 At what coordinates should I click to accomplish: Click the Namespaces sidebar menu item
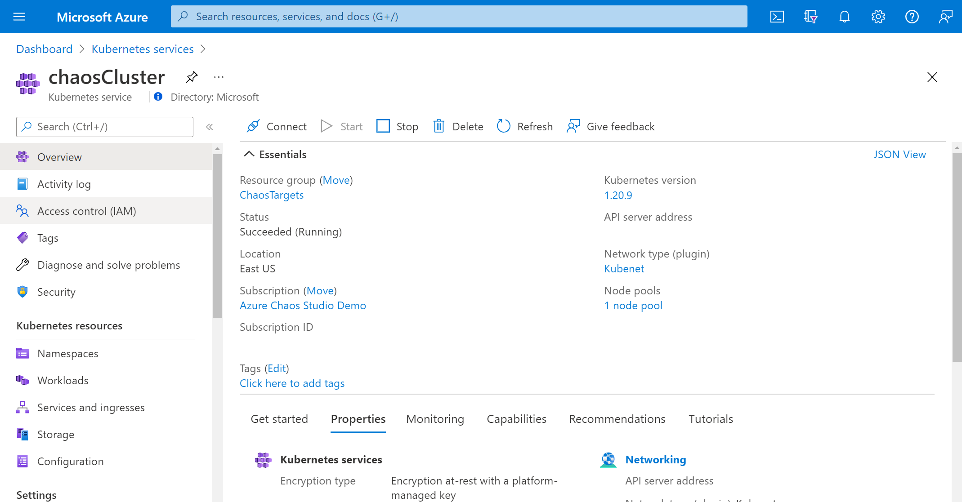click(67, 353)
